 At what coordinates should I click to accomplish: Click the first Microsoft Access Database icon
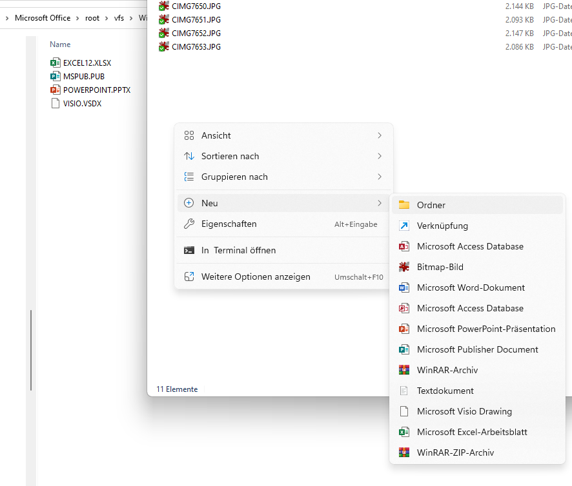[404, 246]
